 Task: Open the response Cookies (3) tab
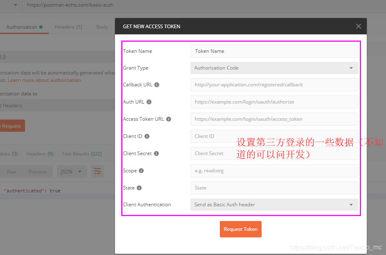coord(9,154)
